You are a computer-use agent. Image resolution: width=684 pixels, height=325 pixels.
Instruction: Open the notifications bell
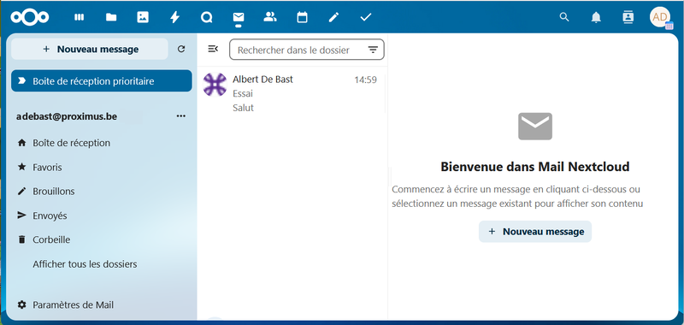(x=596, y=17)
